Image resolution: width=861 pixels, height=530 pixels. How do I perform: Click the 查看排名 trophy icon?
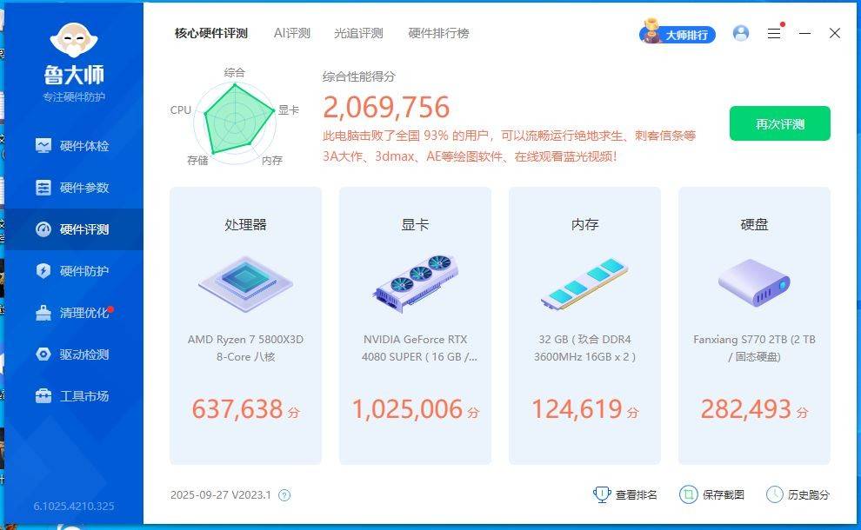click(x=602, y=494)
